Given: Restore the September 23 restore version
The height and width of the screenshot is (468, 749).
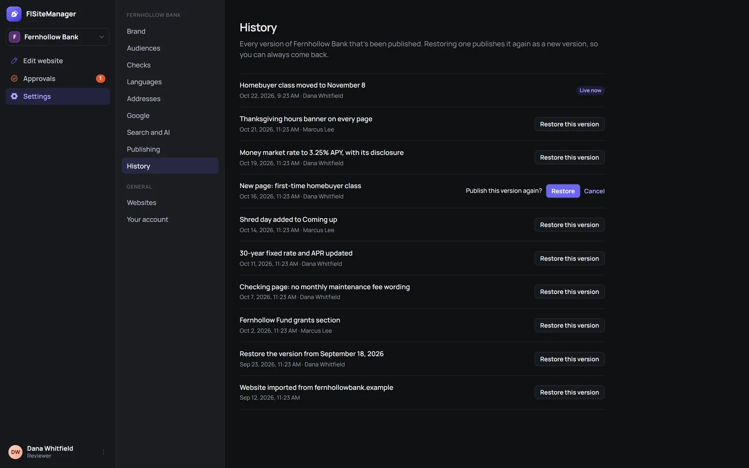Looking at the screenshot, I should [x=569, y=359].
